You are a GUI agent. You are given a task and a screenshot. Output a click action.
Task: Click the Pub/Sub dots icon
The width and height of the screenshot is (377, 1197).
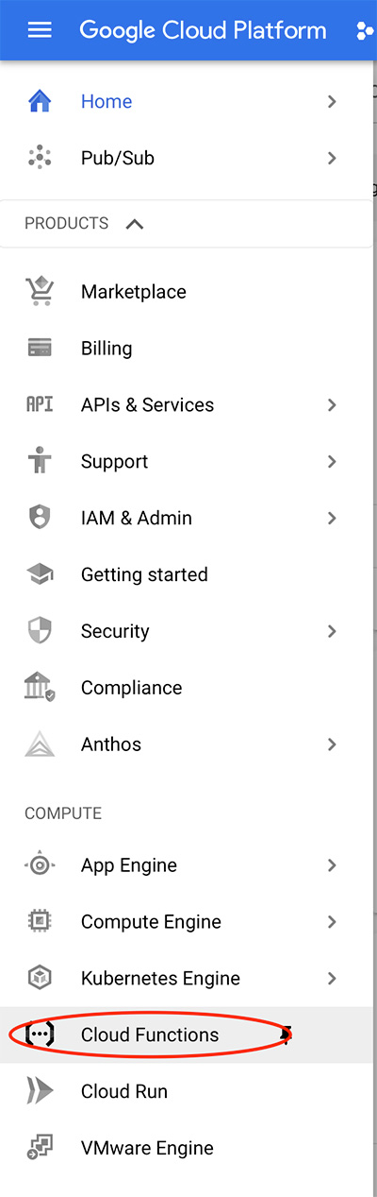[40, 158]
